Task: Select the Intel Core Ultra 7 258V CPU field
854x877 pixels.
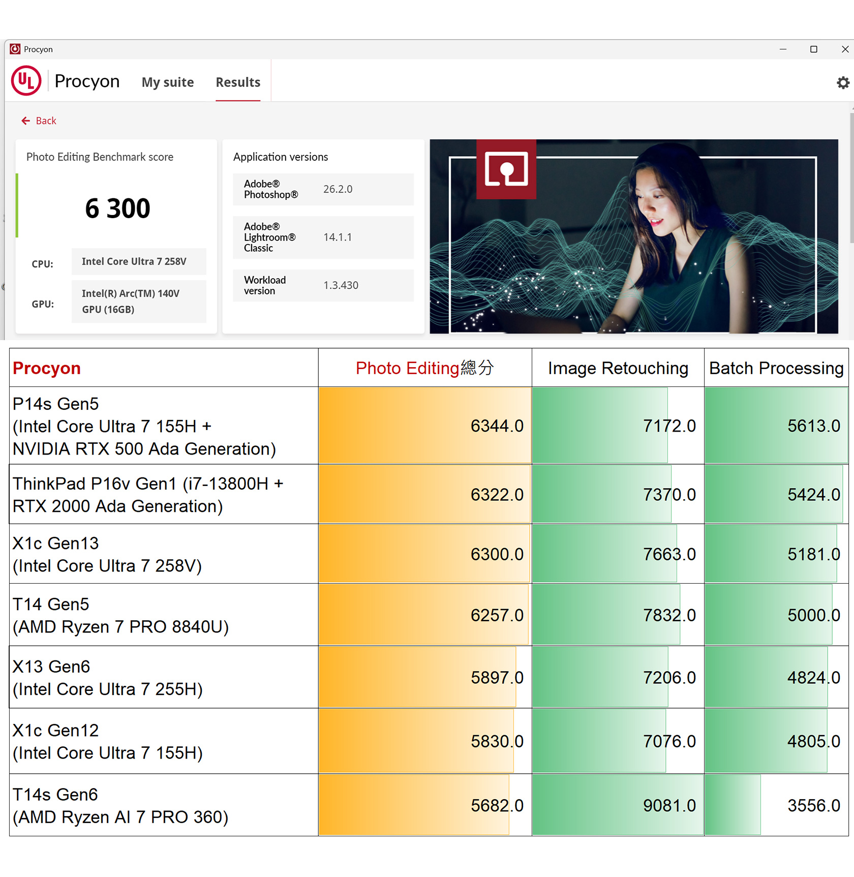Action: tap(138, 261)
